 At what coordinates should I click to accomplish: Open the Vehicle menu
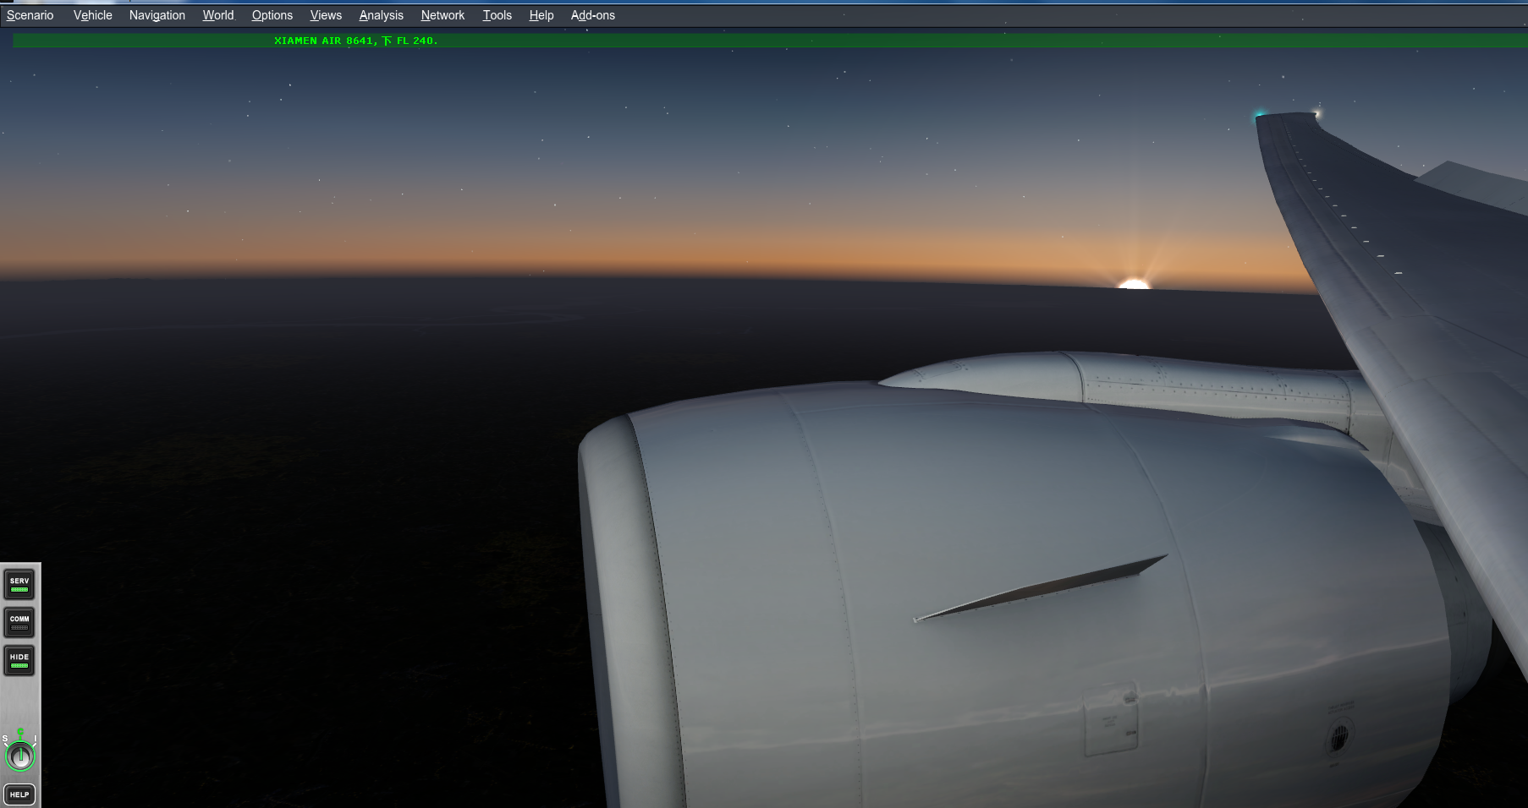[92, 15]
